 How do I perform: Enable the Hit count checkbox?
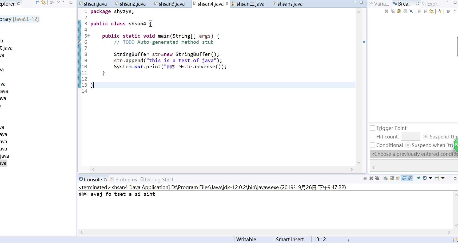pos(372,137)
